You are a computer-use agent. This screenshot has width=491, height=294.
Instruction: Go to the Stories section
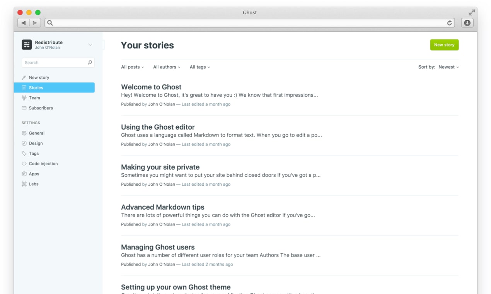tap(54, 88)
